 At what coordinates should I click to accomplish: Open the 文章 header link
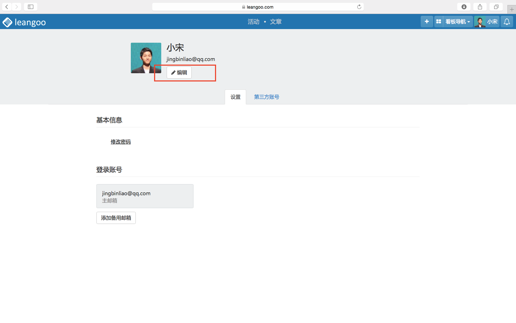point(276,22)
